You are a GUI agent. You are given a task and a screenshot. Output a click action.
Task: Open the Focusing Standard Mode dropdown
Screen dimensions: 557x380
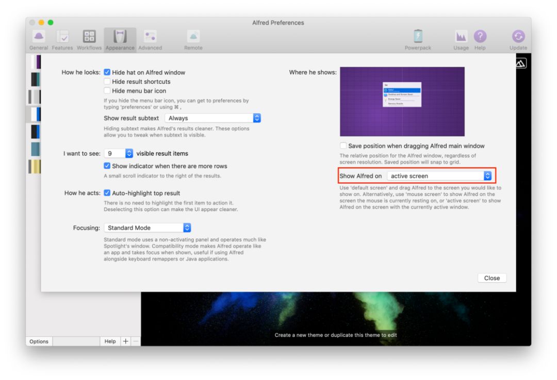coord(148,228)
